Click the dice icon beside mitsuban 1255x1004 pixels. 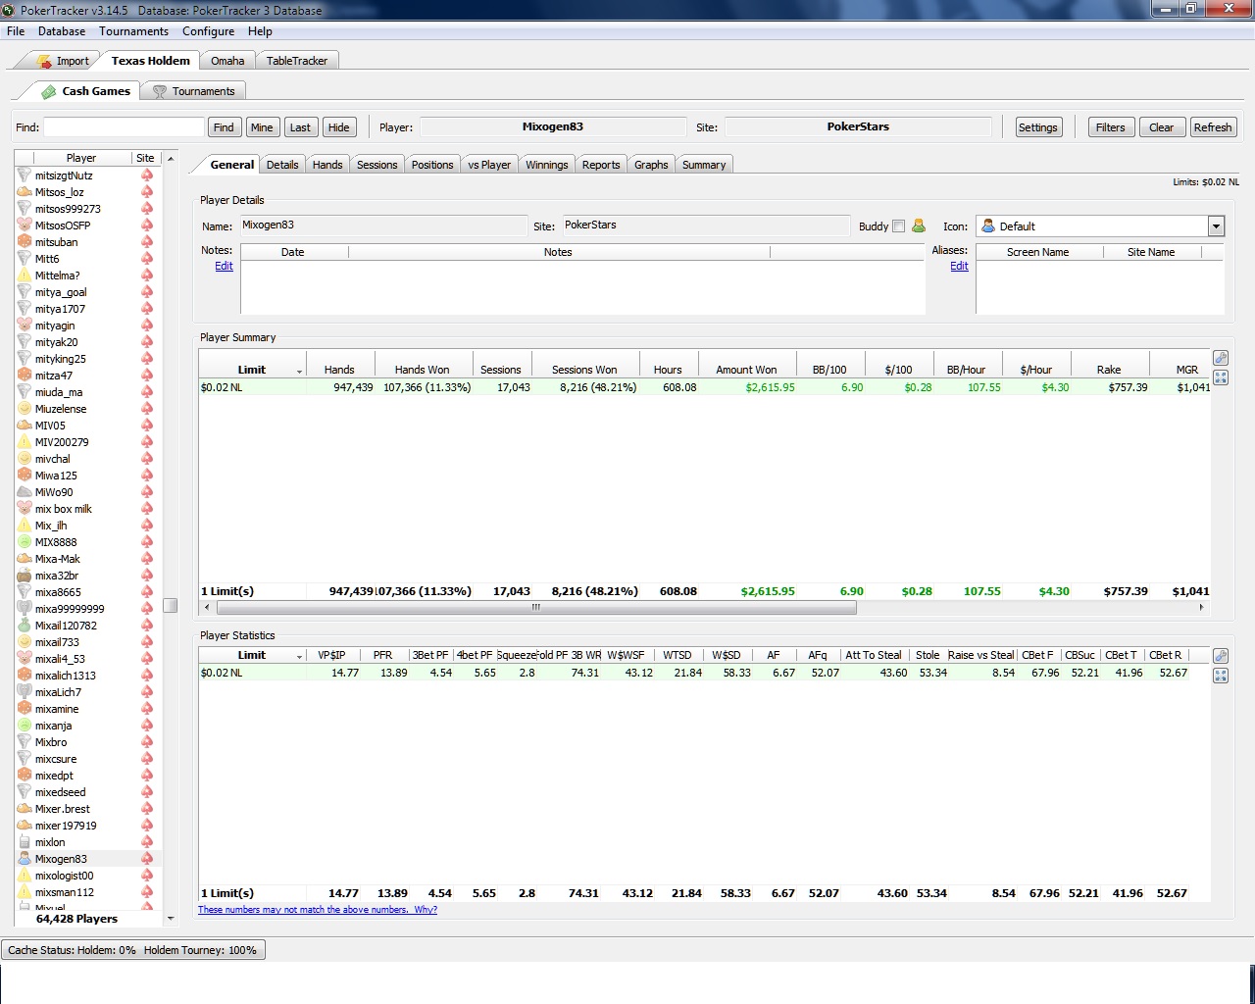(x=25, y=242)
